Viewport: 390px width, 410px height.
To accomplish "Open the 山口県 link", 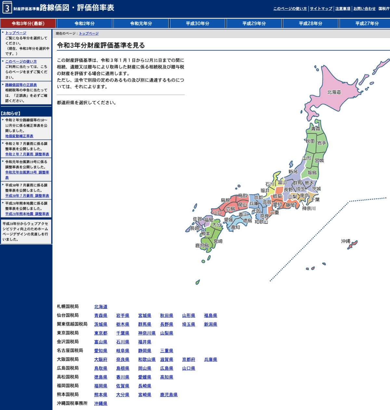I will [188, 368].
